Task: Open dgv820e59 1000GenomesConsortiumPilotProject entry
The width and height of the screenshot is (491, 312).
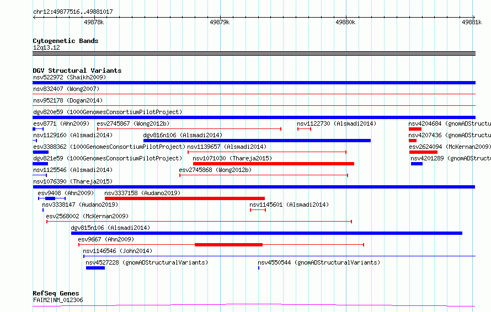Action: 108,112
